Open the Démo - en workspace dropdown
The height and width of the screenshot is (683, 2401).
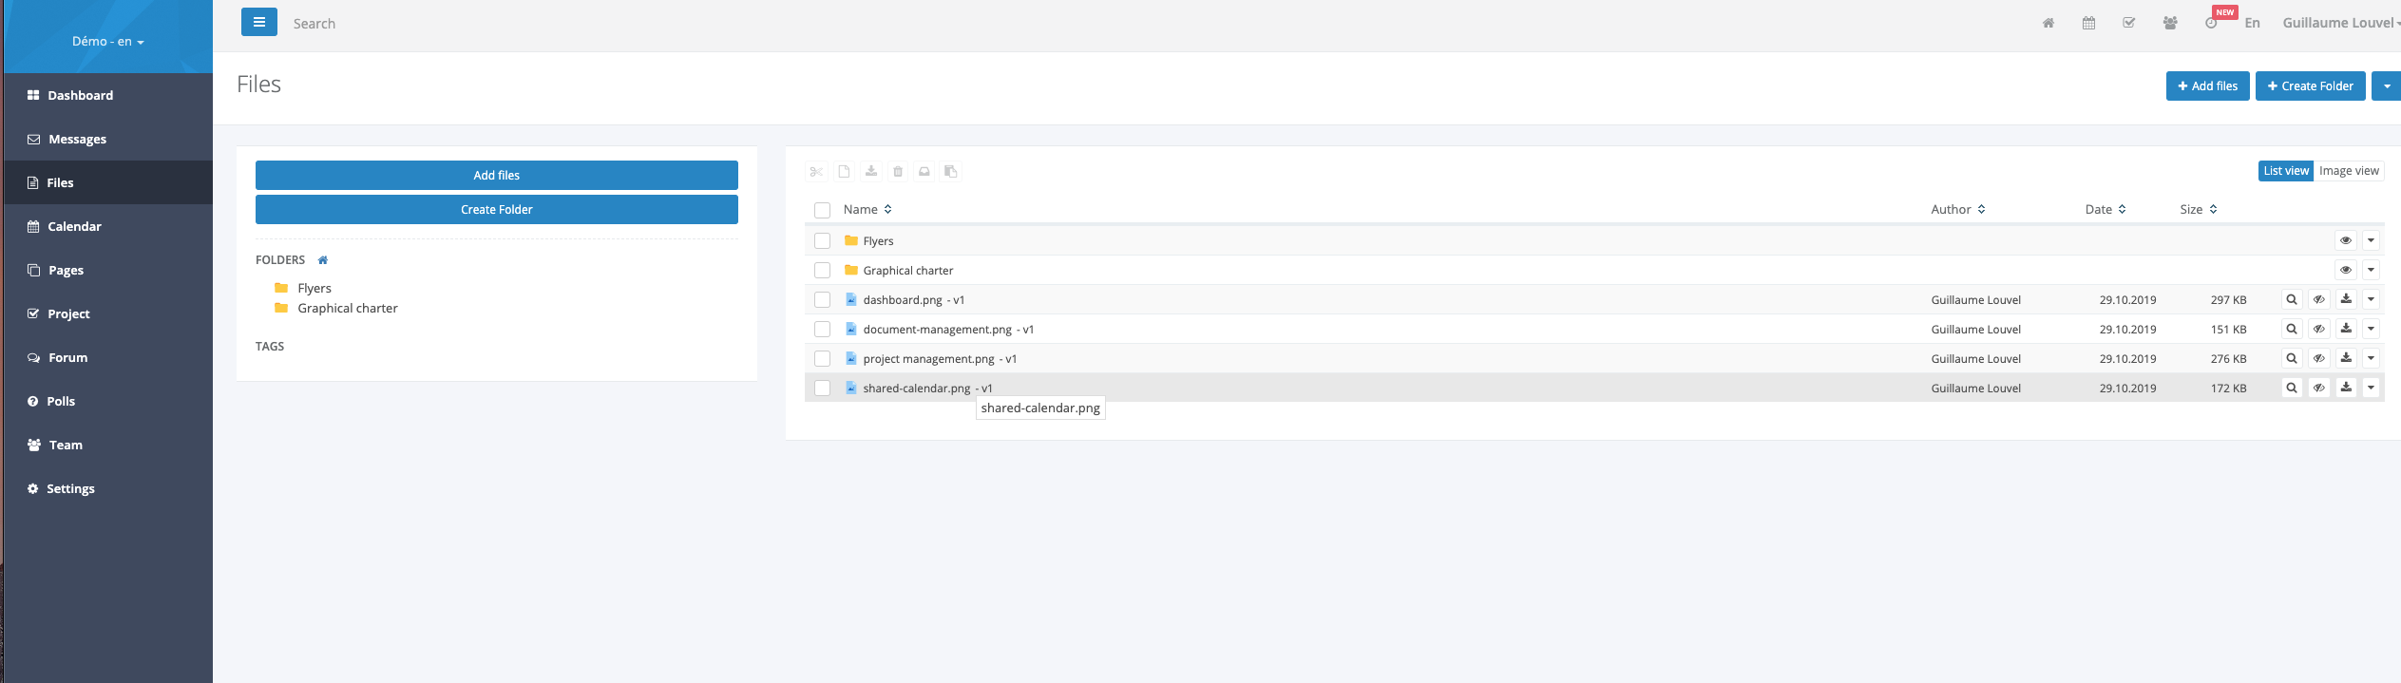[x=107, y=42]
